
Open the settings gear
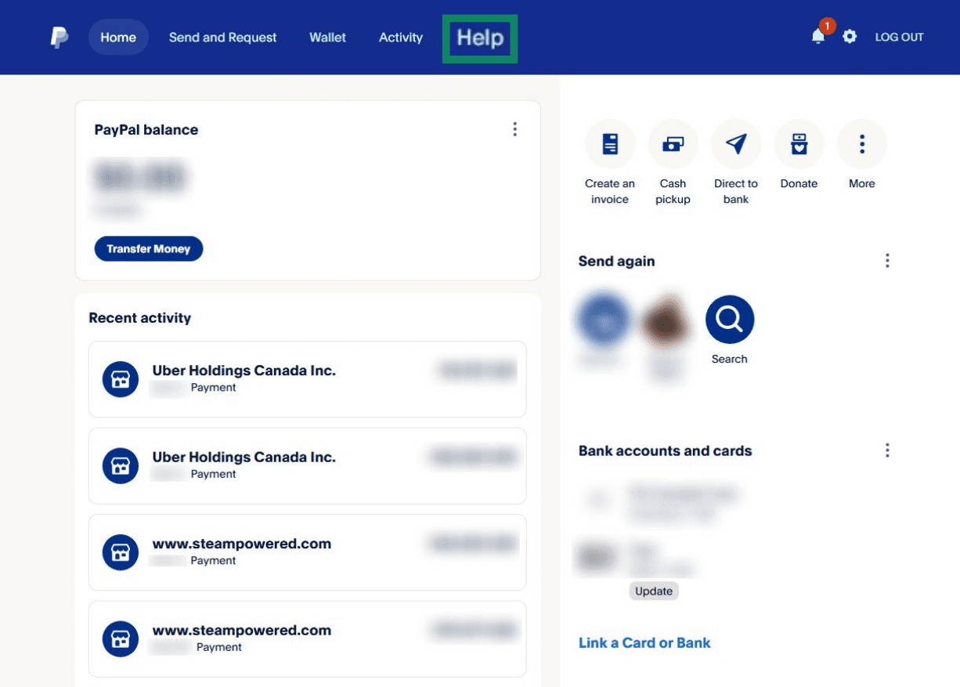850,37
